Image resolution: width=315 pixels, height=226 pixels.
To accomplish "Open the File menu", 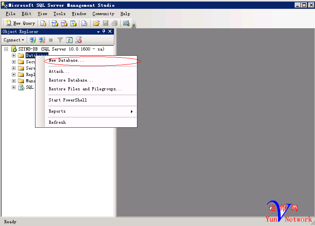I will [11, 14].
